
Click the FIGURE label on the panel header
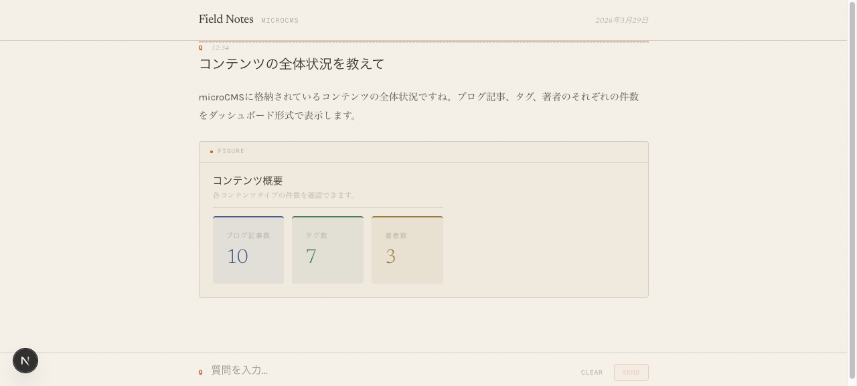[x=232, y=151]
